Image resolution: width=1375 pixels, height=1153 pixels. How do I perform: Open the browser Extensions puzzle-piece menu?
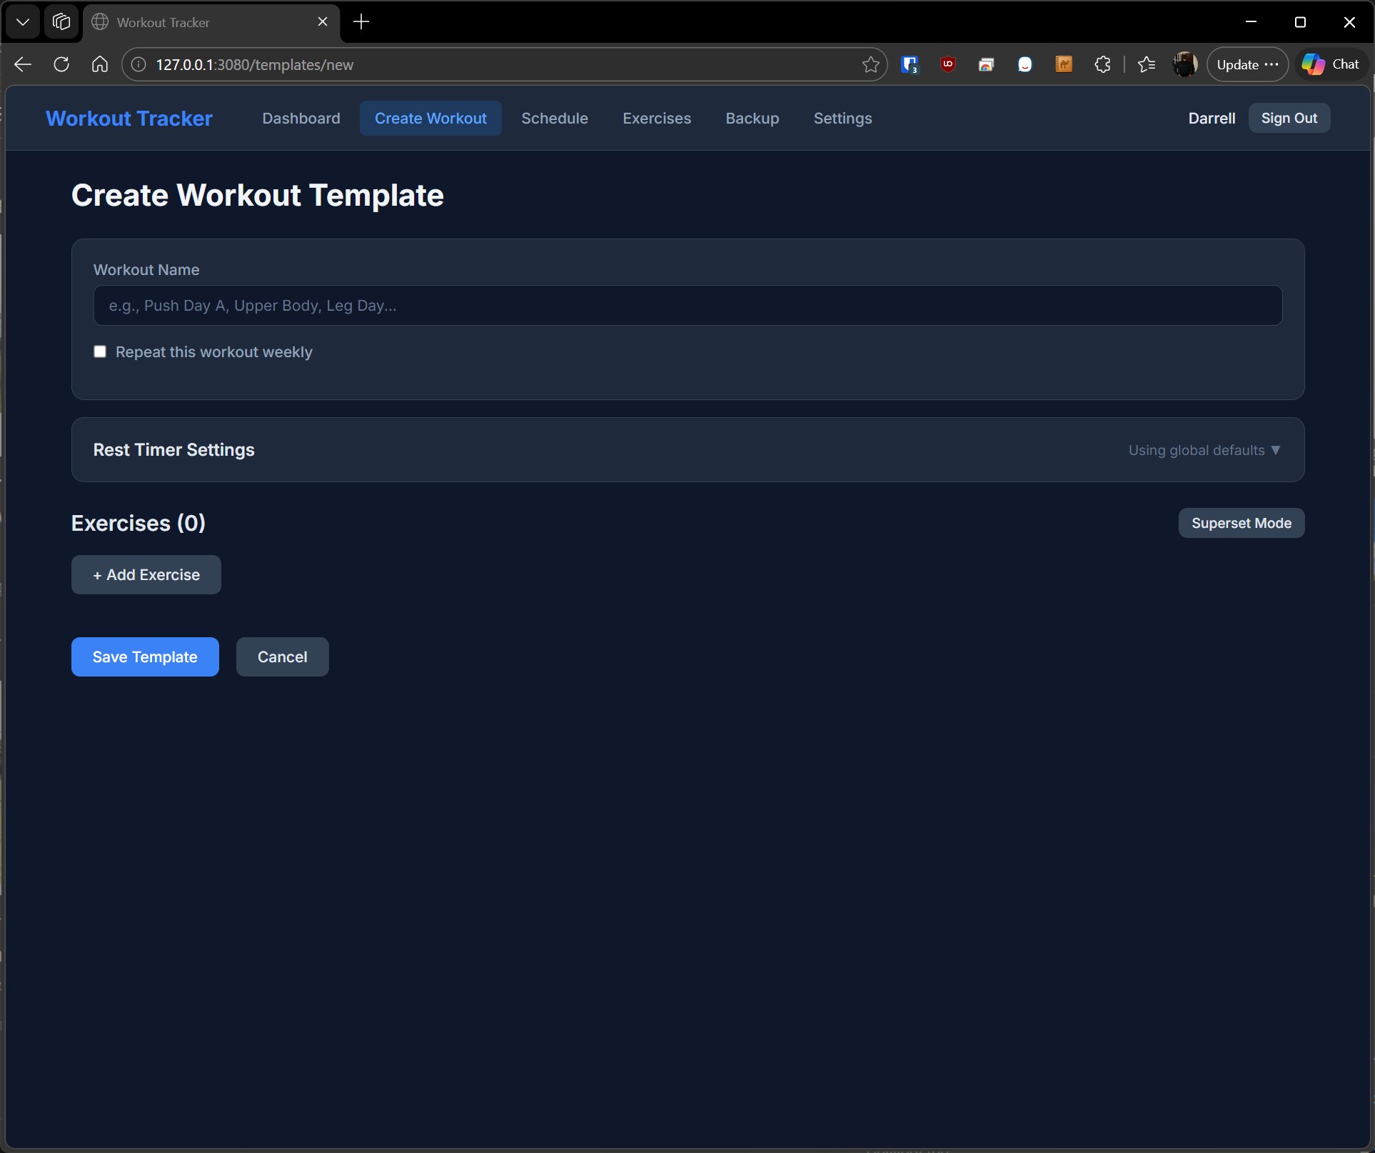[x=1102, y=64]
